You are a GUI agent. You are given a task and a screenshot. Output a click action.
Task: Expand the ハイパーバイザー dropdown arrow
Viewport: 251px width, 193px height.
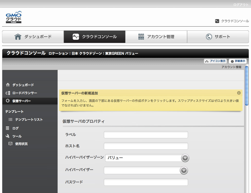click(x=184, y=170)
